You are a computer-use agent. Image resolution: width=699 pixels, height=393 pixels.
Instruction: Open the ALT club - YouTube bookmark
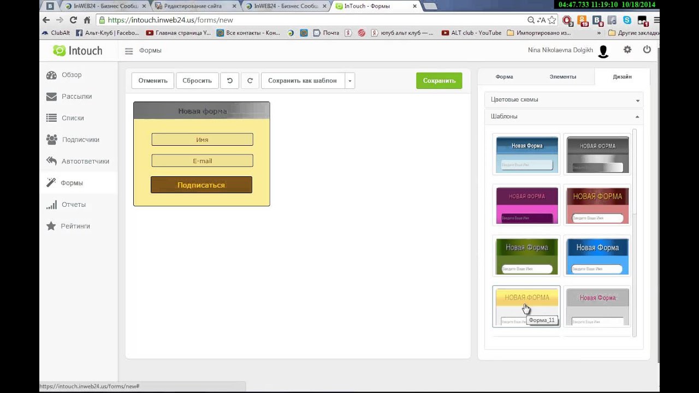point(471,33)
